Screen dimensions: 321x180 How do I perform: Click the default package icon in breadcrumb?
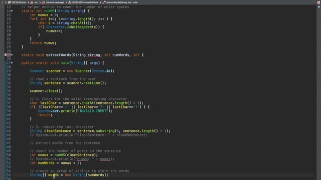[44, 2]
